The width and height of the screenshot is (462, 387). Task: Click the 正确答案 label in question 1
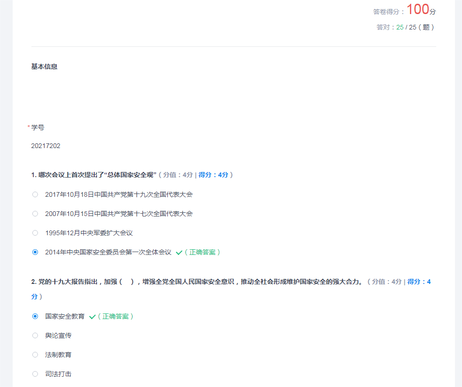click(202, 252)
